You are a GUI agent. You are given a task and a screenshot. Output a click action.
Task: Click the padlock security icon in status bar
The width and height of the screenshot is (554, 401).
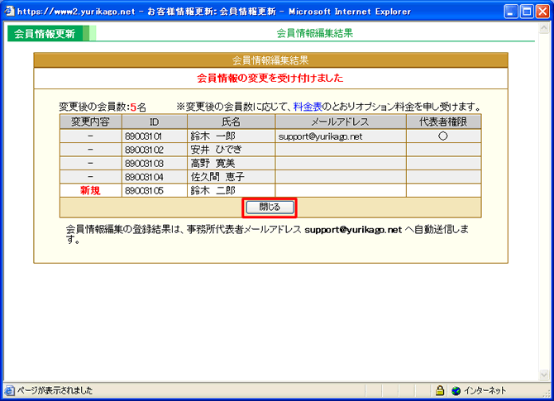pos(441,390)
